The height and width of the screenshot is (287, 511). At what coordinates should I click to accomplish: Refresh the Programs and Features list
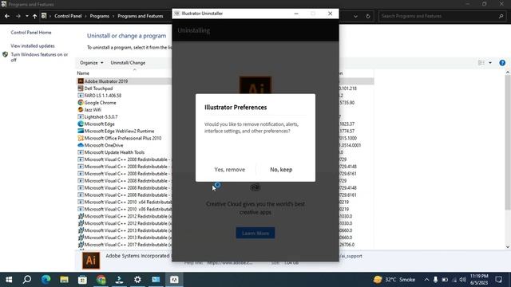pos(368,16)
